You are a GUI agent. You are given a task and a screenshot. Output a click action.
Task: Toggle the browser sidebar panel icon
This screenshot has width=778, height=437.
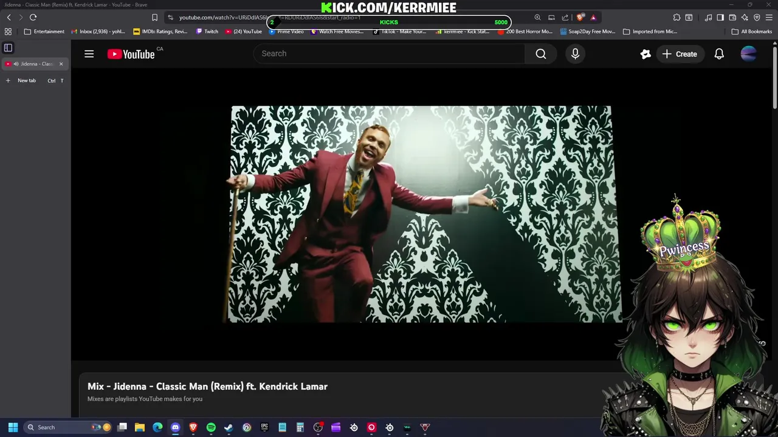click(x=720, y=18)
